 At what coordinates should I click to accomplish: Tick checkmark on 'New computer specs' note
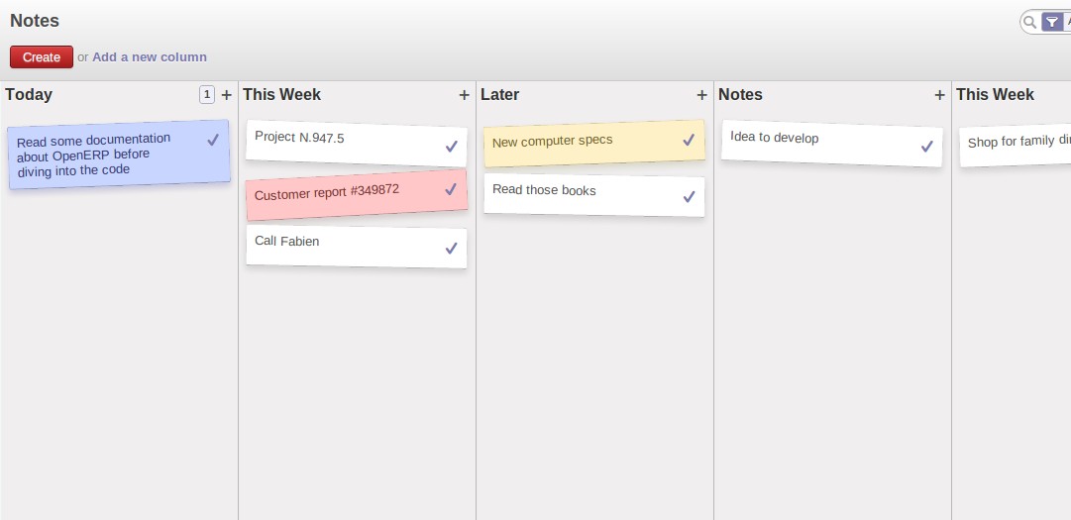click(689, 140)
